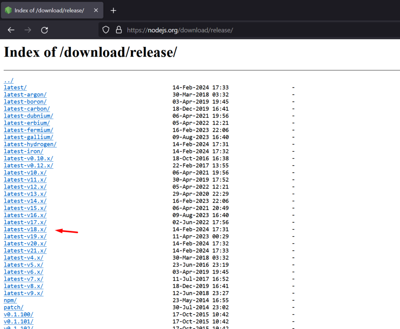Open a new tab with the plus button
The width and height of the screenshot is (400, 329).
coord(113,11)
